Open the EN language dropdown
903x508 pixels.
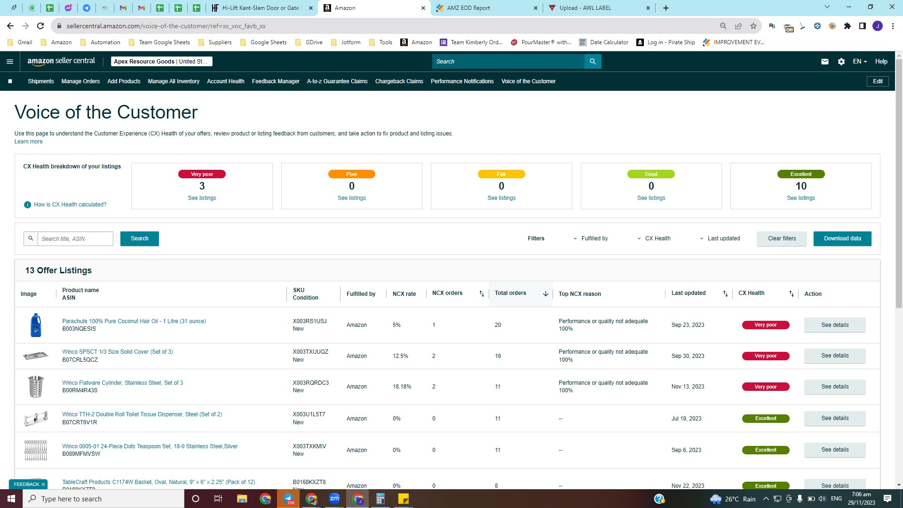click(860, 62)
